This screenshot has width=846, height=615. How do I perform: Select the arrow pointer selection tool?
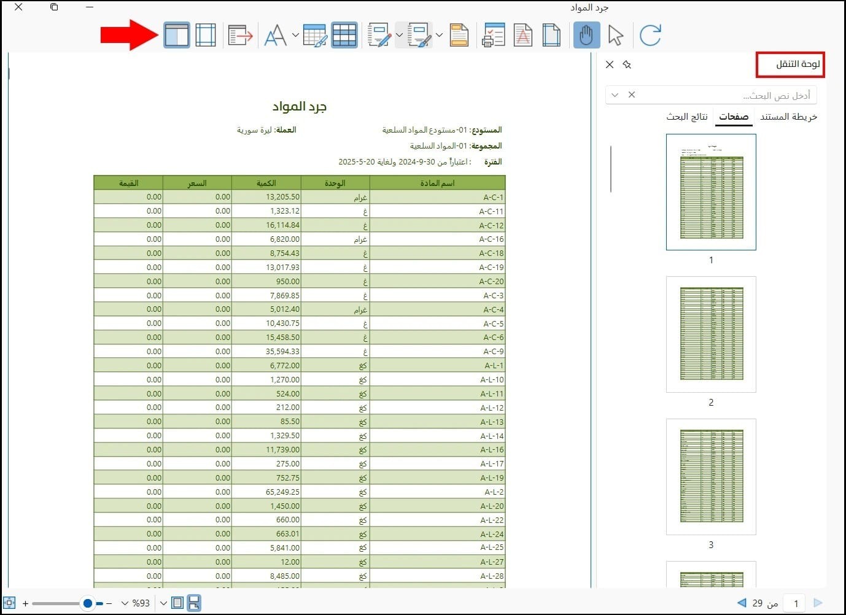[616, 35]
